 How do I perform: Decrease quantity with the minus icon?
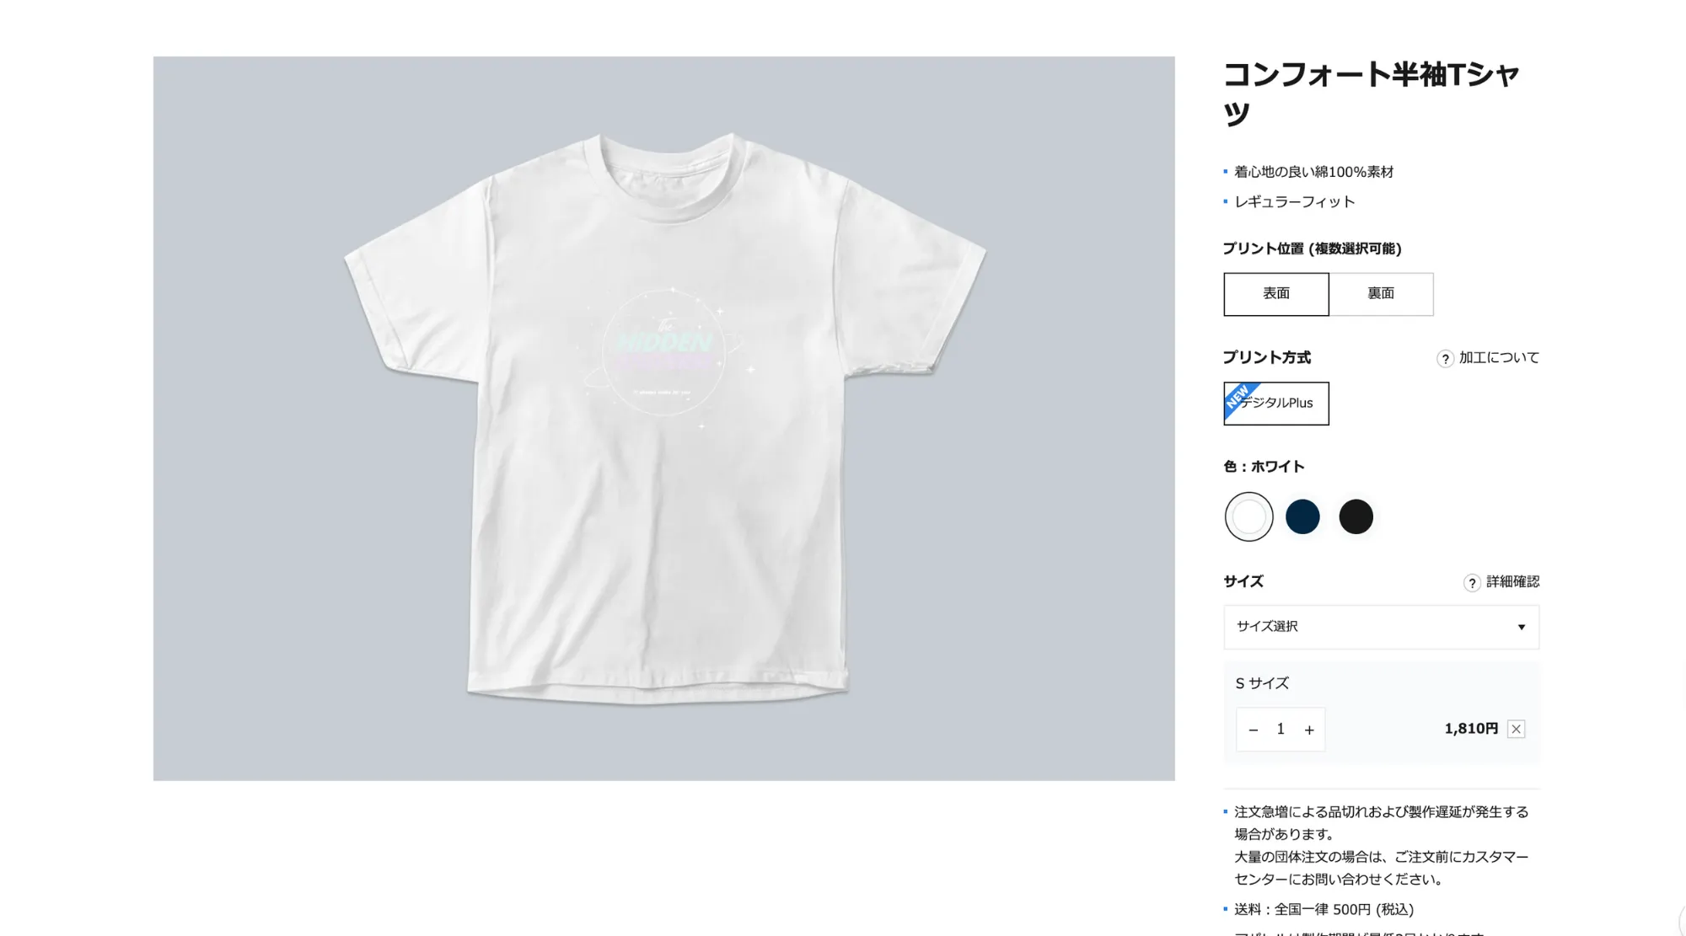tap(1254, 730)
